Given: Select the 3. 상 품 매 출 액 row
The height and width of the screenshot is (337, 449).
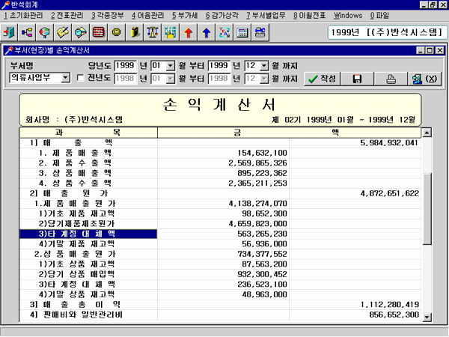Looking at the screenshot, I should [x=220, y=173].
